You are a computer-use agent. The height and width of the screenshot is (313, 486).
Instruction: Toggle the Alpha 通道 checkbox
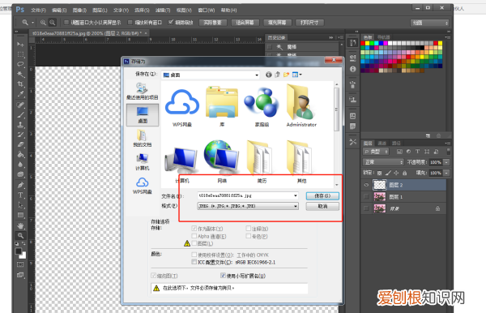pos(194,237)
